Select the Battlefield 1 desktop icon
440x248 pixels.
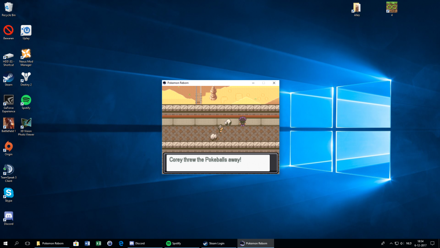[x=8, y=123]
